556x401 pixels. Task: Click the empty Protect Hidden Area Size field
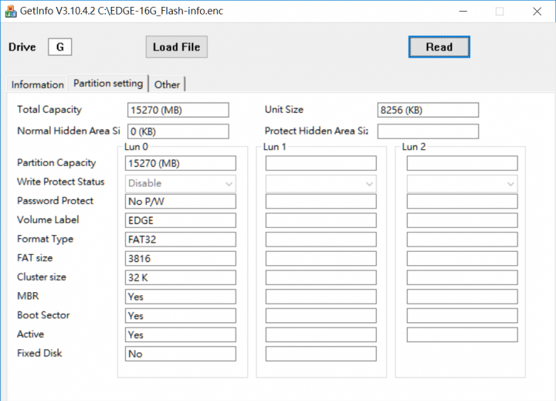click(x=428, y=131)
